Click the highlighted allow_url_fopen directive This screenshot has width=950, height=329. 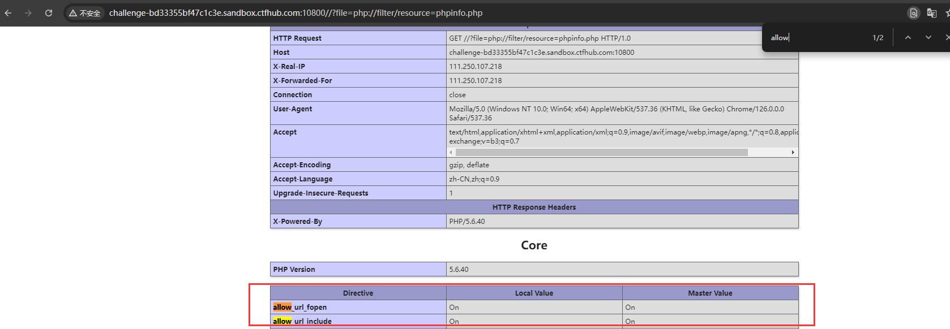point(300,307)
